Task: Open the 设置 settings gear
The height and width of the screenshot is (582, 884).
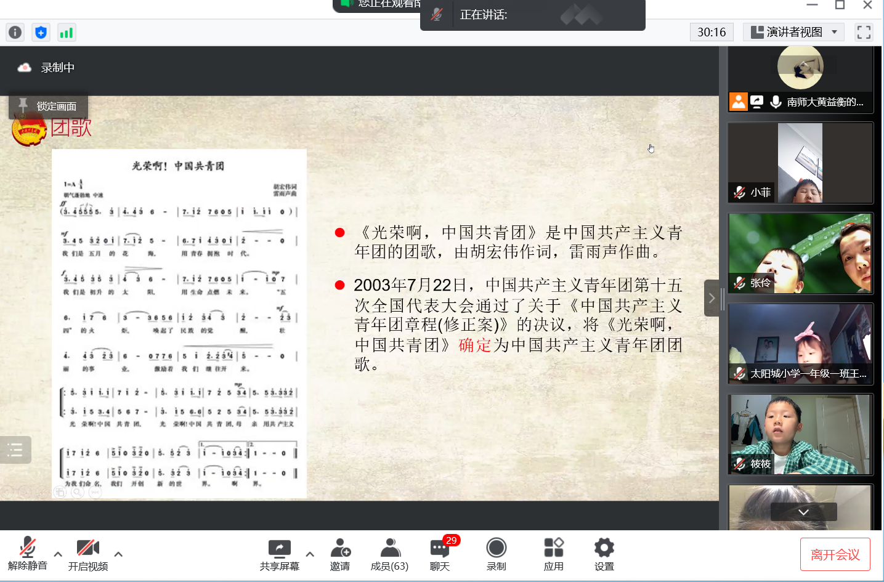Action: tap(604, 554)
